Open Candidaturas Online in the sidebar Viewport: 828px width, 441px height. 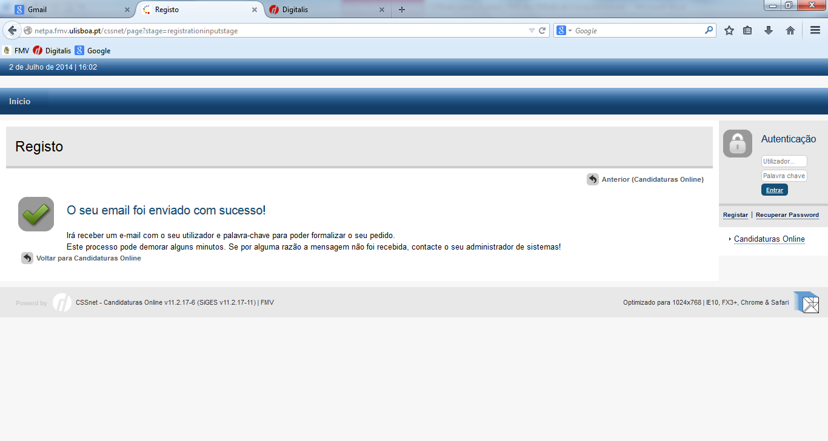(769, 239)
